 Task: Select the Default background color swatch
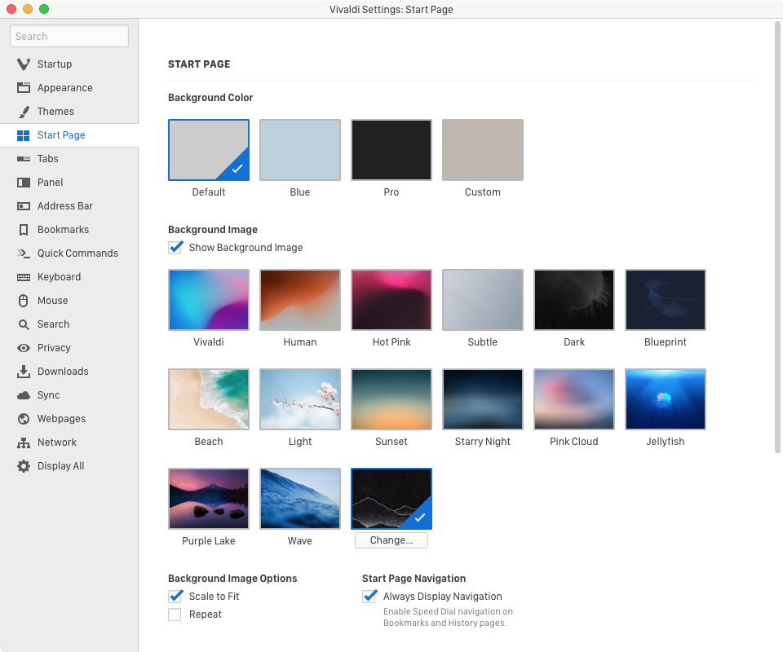209,150
